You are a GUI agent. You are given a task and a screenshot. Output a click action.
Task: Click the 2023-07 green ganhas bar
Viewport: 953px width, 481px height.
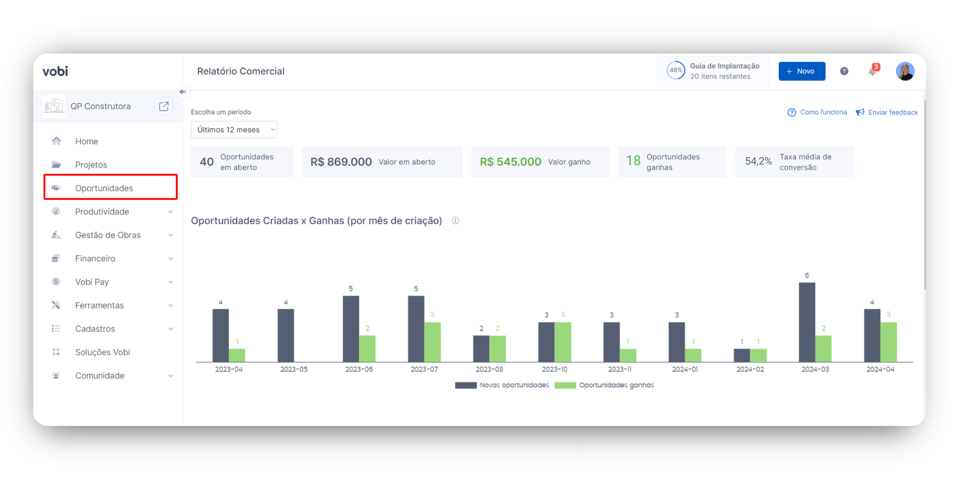[x=432, y=342]
